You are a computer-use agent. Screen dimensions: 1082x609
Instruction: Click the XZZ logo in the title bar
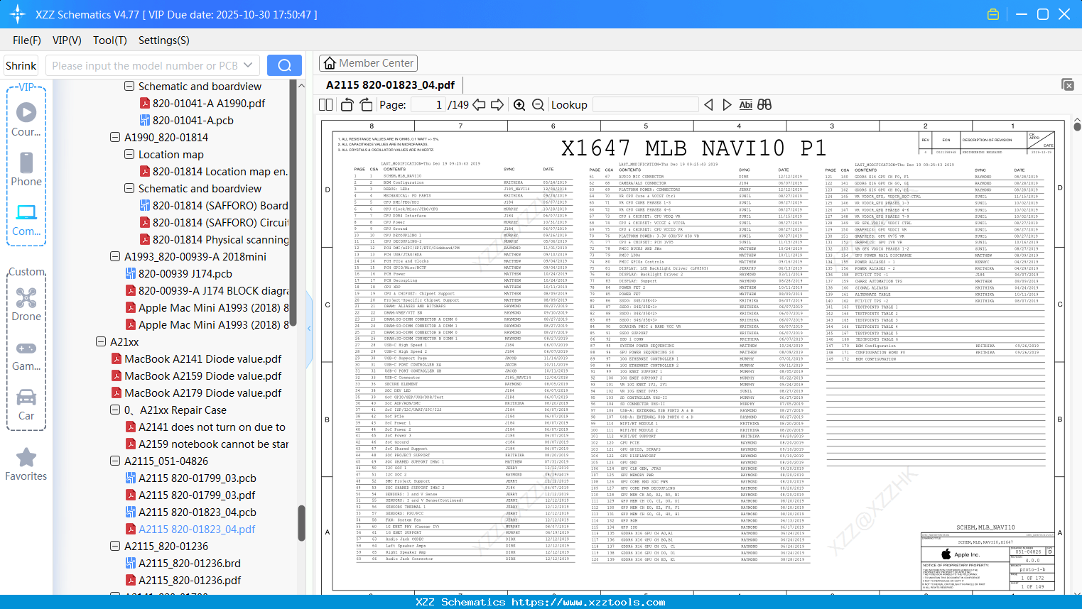pos(18,14)
